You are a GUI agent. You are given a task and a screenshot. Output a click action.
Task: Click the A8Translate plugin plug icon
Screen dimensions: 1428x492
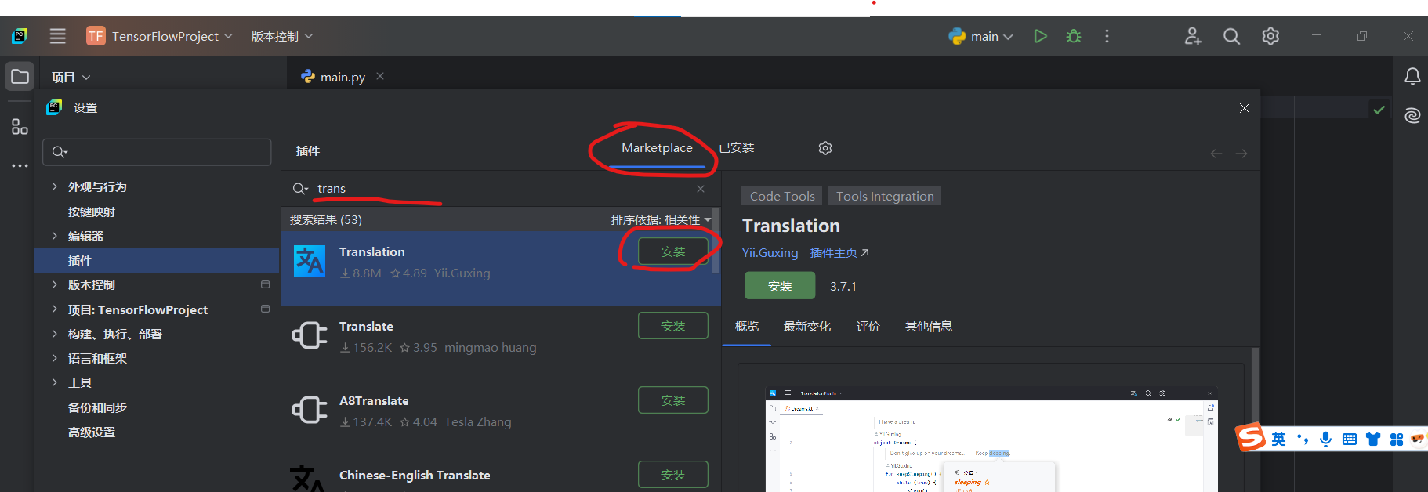pos(310,410)
